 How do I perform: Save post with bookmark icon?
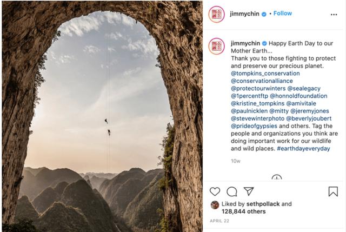[333, 191]
